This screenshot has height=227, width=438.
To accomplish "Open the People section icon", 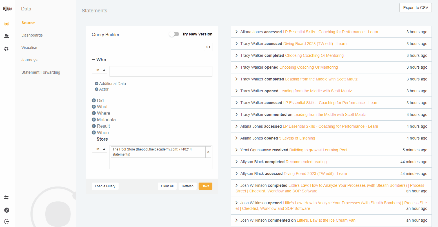I will point(6,36).
